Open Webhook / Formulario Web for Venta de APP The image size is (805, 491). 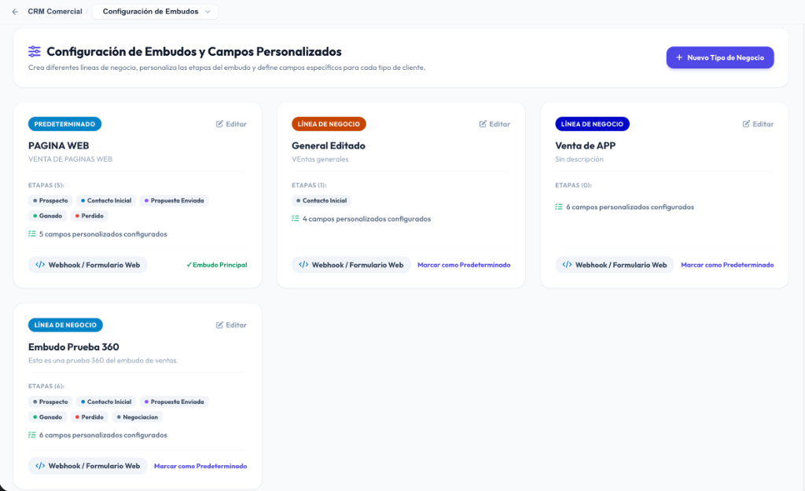tap(615, 265)
